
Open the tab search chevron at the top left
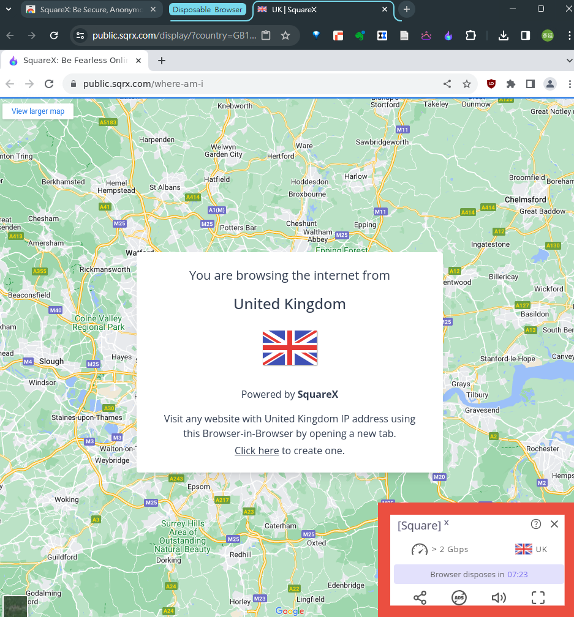pos(8,9)
